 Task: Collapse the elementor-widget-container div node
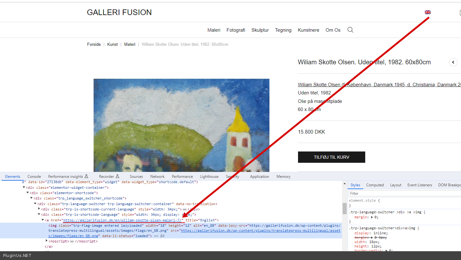24,188
